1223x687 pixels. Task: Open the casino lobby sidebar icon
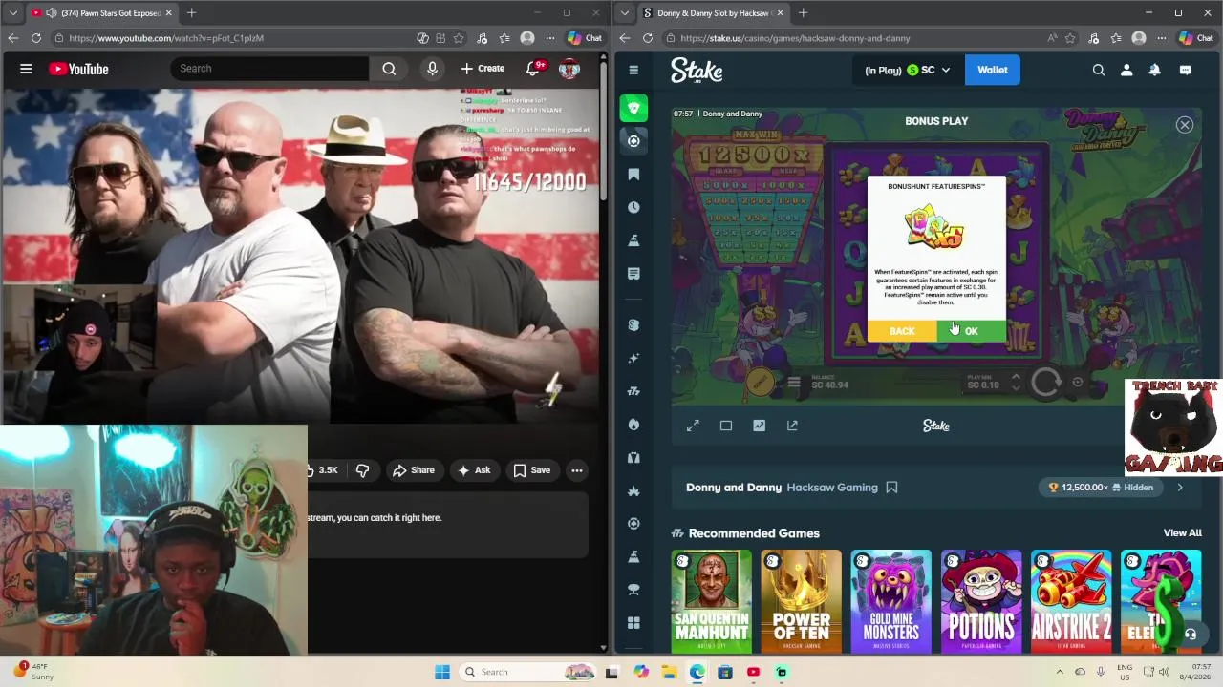click(x=633, y=141)
